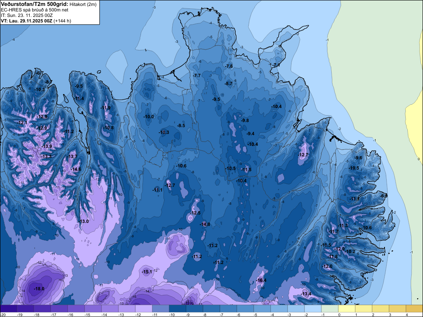Click the map title 'Veðurstofan/T2m 500grid:'
The image size is (423, 317).
tap(35, 4)
